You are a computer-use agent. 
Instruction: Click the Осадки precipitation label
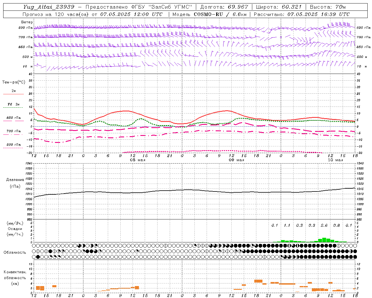point(15,229)
